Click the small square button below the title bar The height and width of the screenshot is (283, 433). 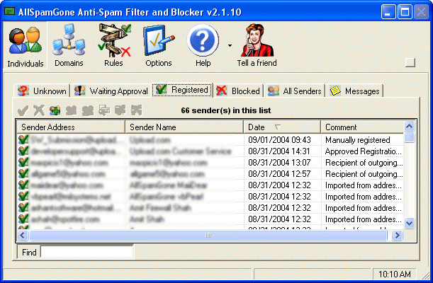coord(410,62)
